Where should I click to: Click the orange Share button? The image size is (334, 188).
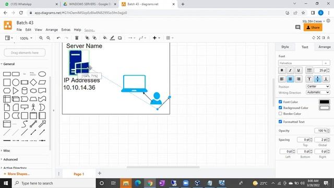click(313, 27)
